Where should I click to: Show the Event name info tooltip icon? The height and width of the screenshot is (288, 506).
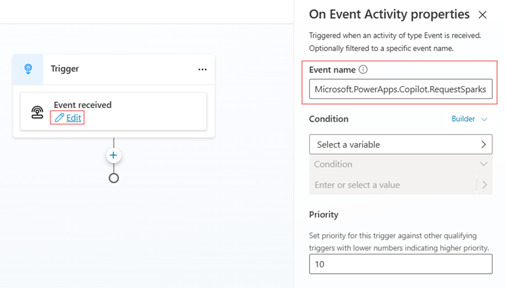click(363, 69)
